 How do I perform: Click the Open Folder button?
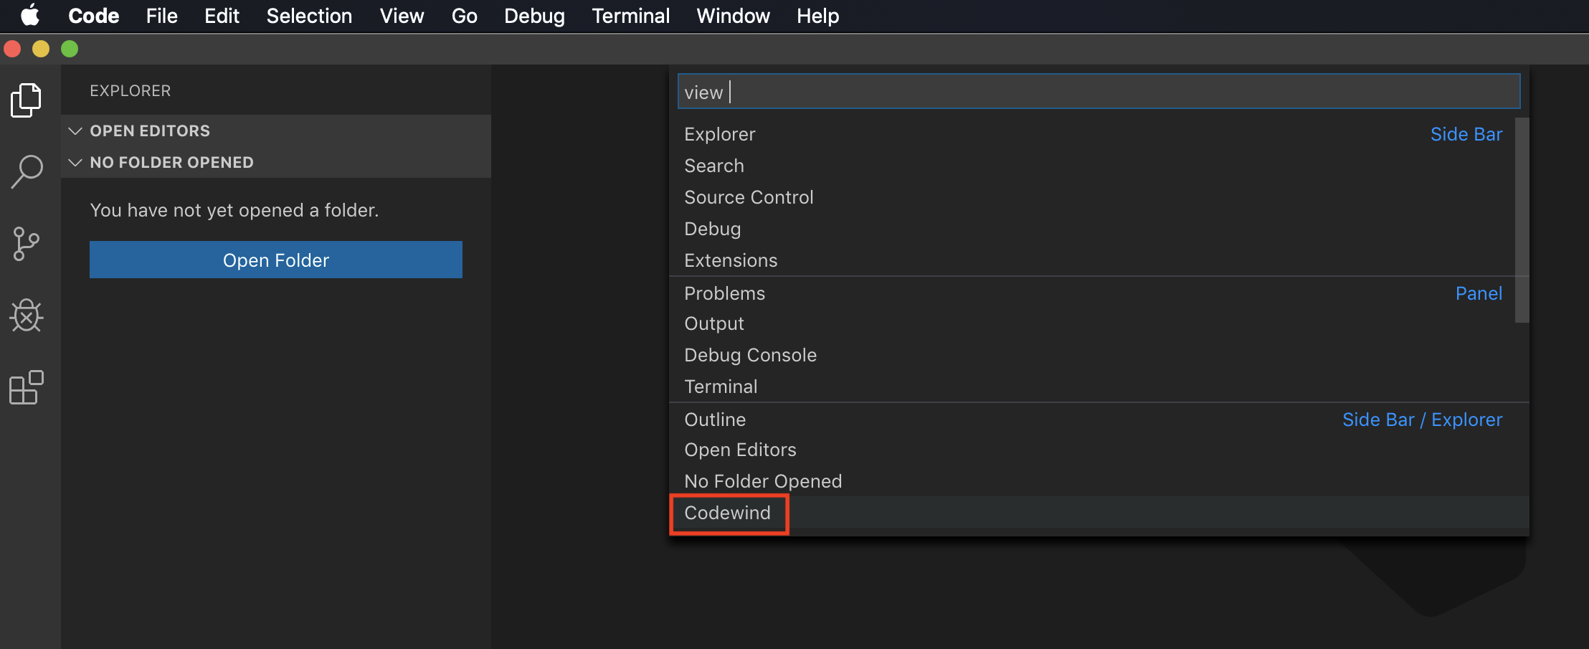tap(276, 260)
